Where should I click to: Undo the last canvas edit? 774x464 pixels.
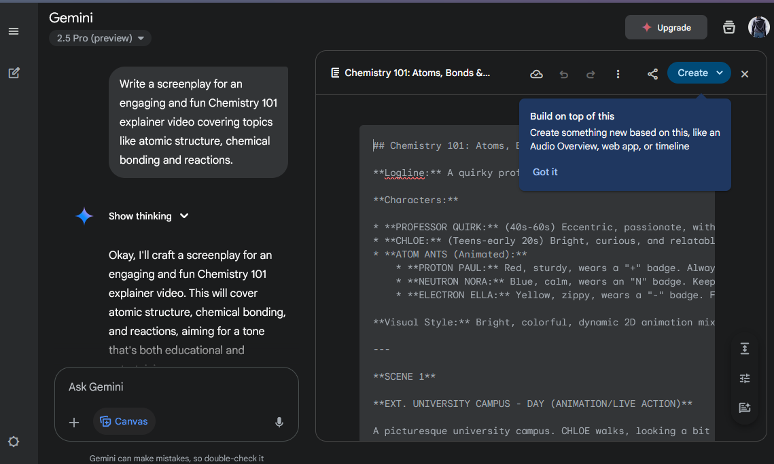click(x=564, y=74)
